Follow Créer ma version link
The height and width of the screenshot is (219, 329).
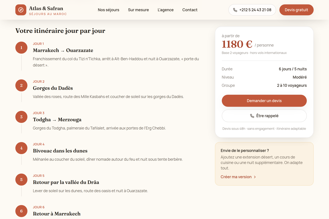238,177
